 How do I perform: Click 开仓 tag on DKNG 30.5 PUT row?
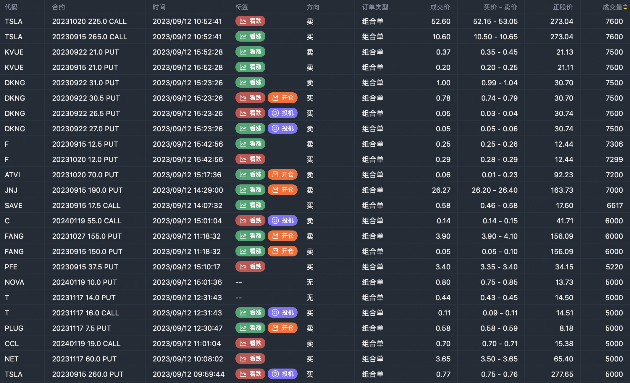(x=282, y=98)
